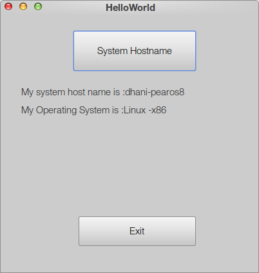This screenshot has width=259, height=273.
Task: Select the 'My system host name is :dhani-pearos8' text
Action: (x=102, y=92)
